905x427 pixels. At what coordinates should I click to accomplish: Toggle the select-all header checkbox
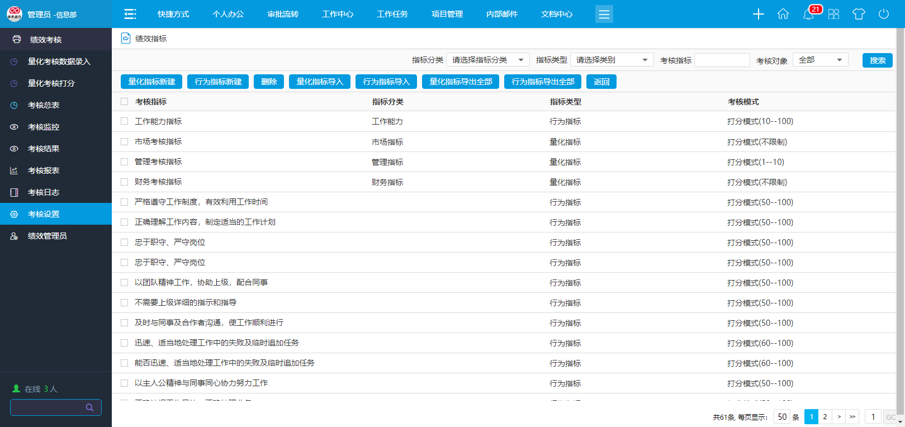tap(125, 102)
